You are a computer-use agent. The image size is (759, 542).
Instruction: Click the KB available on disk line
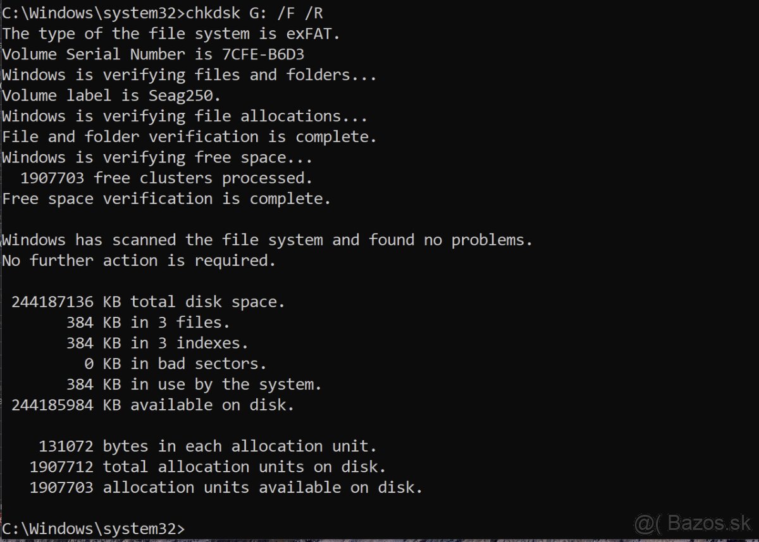click(x=152, y=405)
